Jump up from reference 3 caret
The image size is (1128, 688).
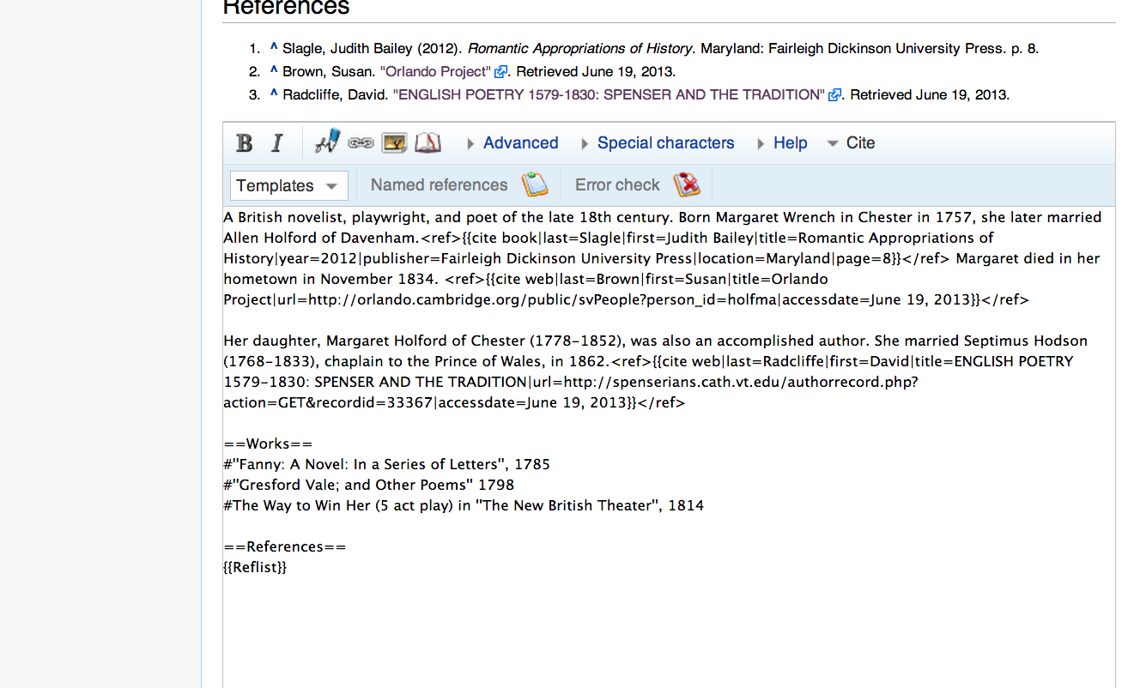pos(274,94)
